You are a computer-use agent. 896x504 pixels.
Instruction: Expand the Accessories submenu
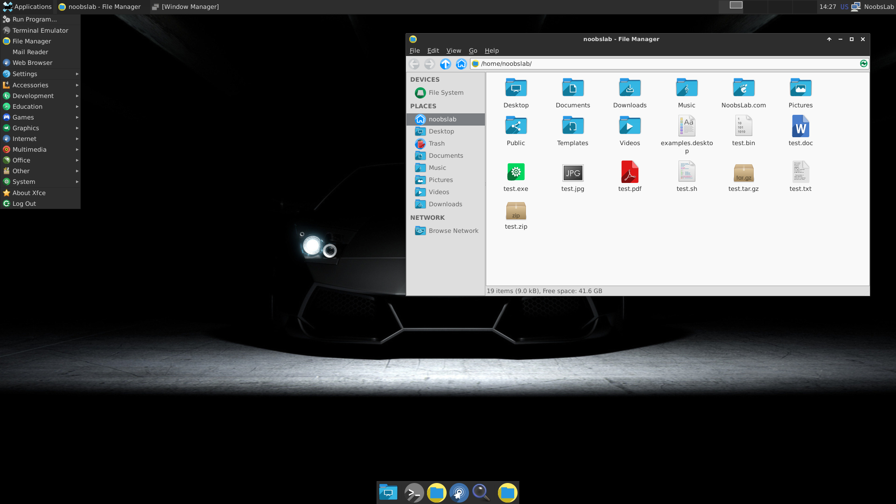[40, 85]
